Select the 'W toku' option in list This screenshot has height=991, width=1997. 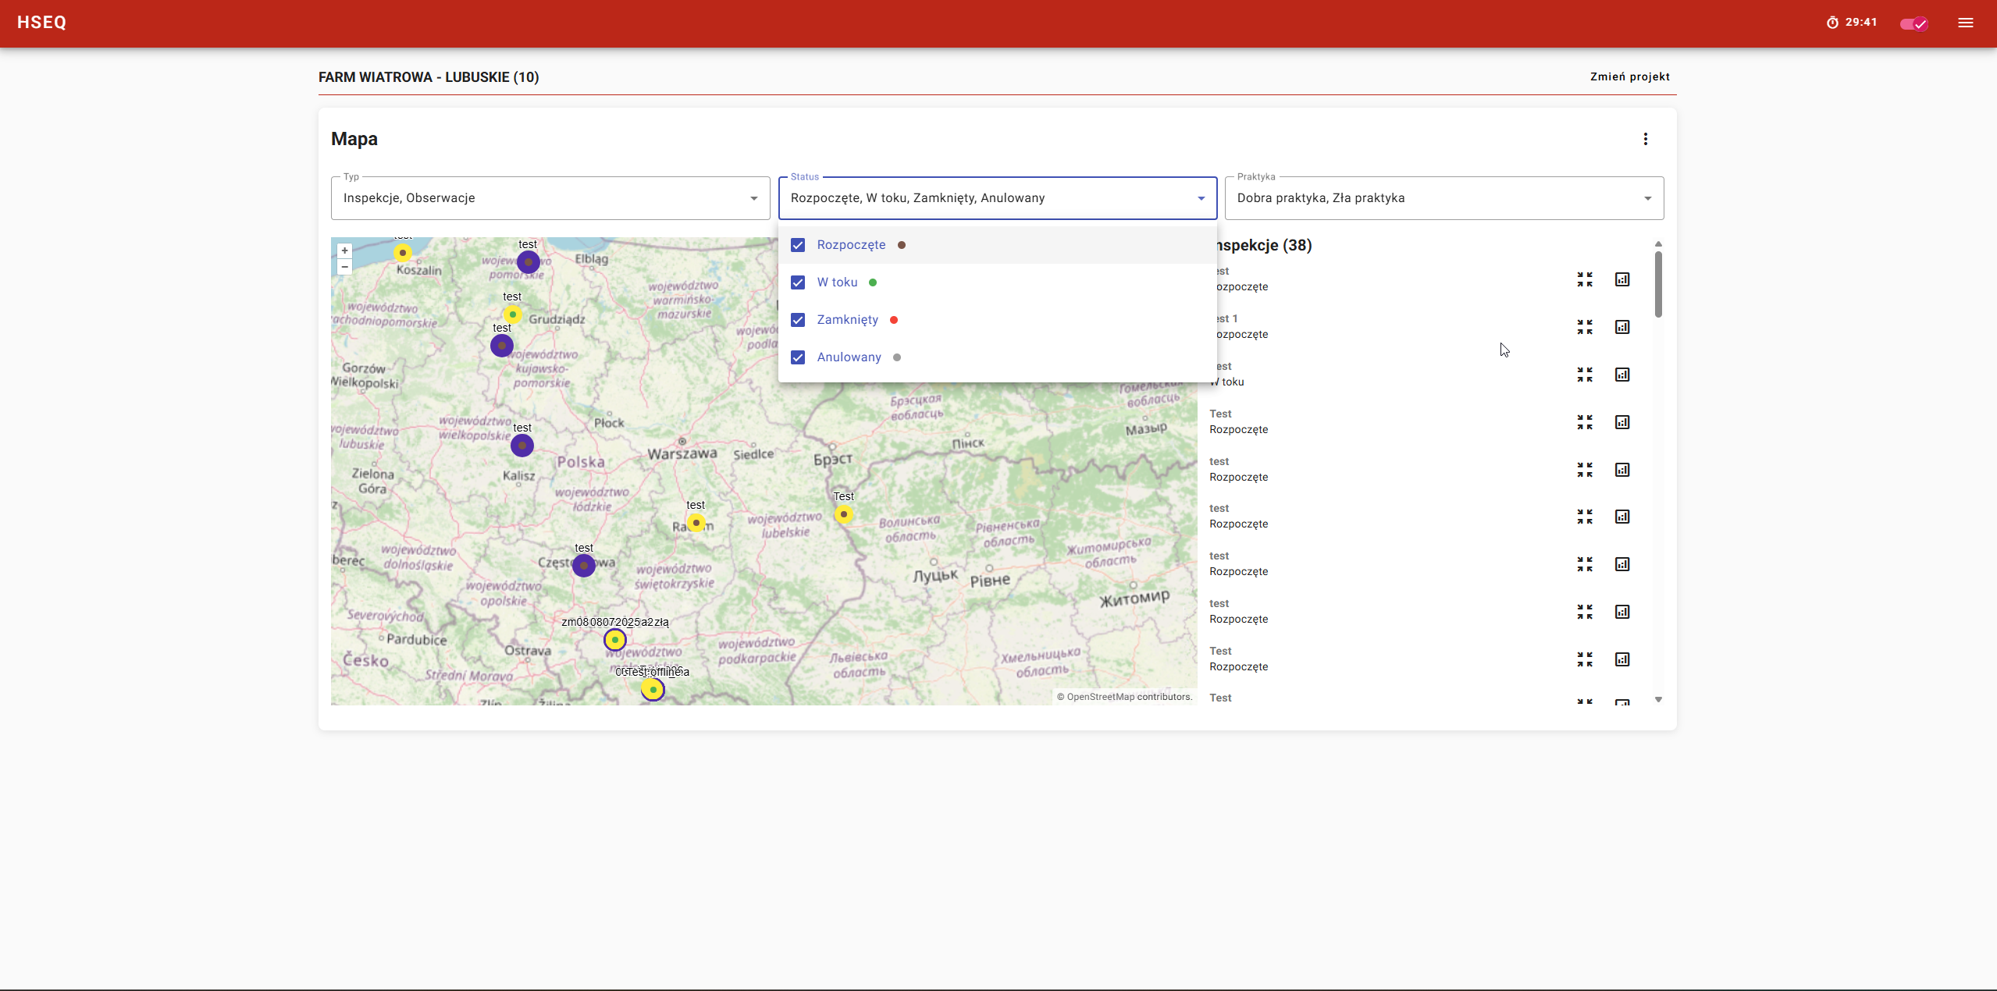pyautogui.click(x=837, y=282)
